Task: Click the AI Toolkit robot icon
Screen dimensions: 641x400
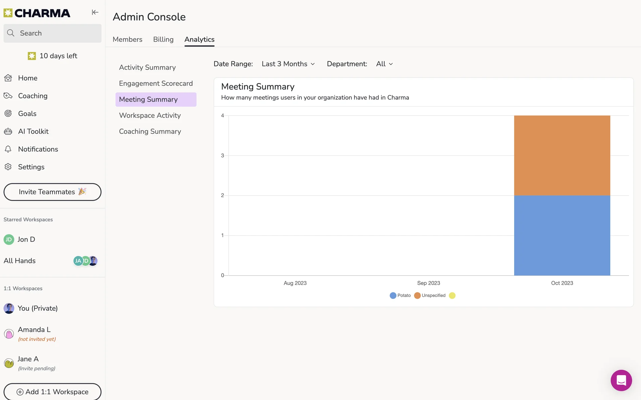Action: 8,131
